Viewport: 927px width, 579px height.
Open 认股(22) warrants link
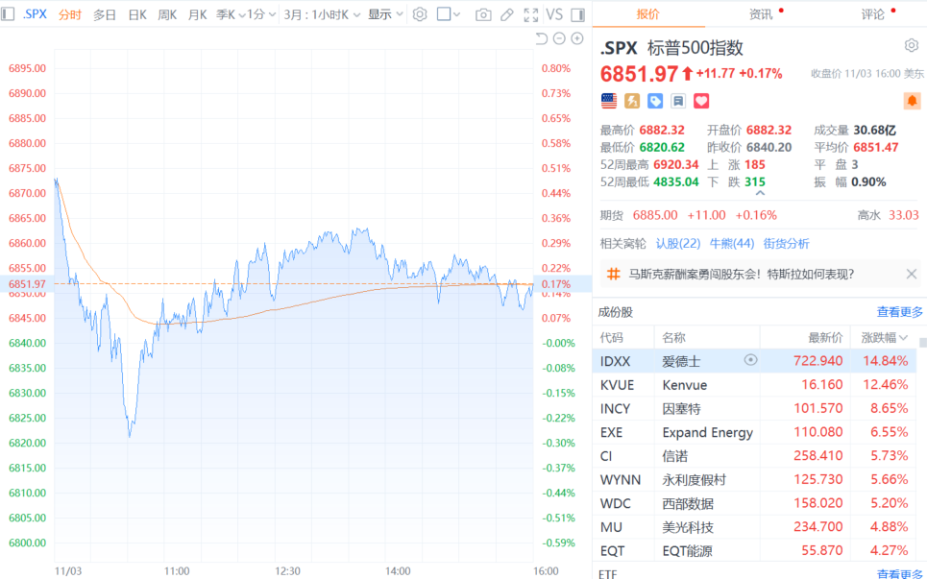coord(678,244)
